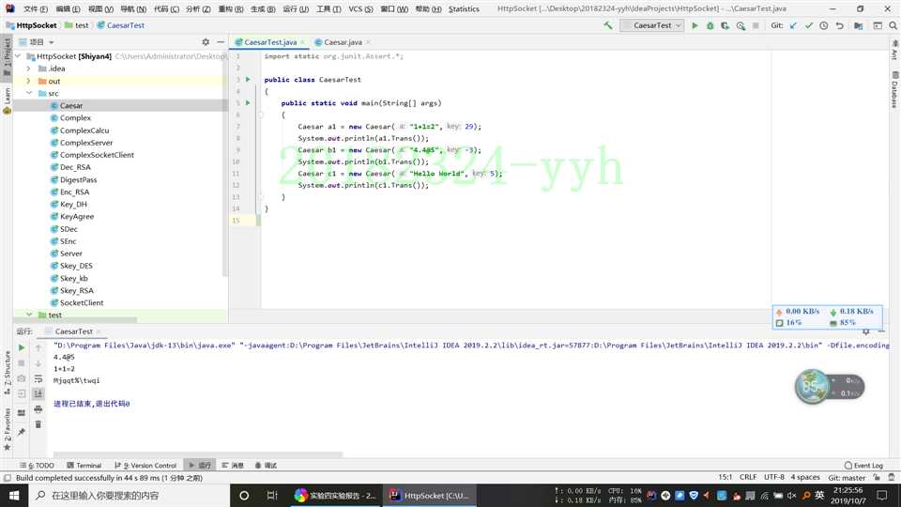The image size is (901, 507).
Task: Open the CRLF line separator selector
Action: click(x=748, y=477)
